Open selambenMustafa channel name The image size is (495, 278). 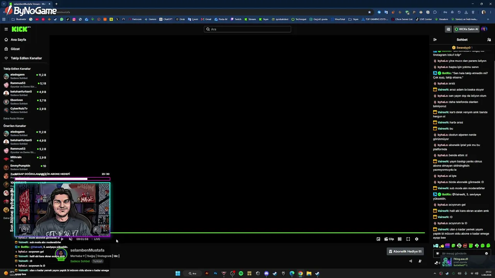point(87,250)
